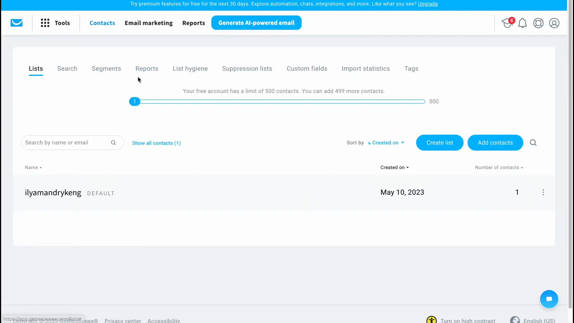Screen dimensions: 574x323
Task: Click the Add contacts button
Action: [495, 143]
